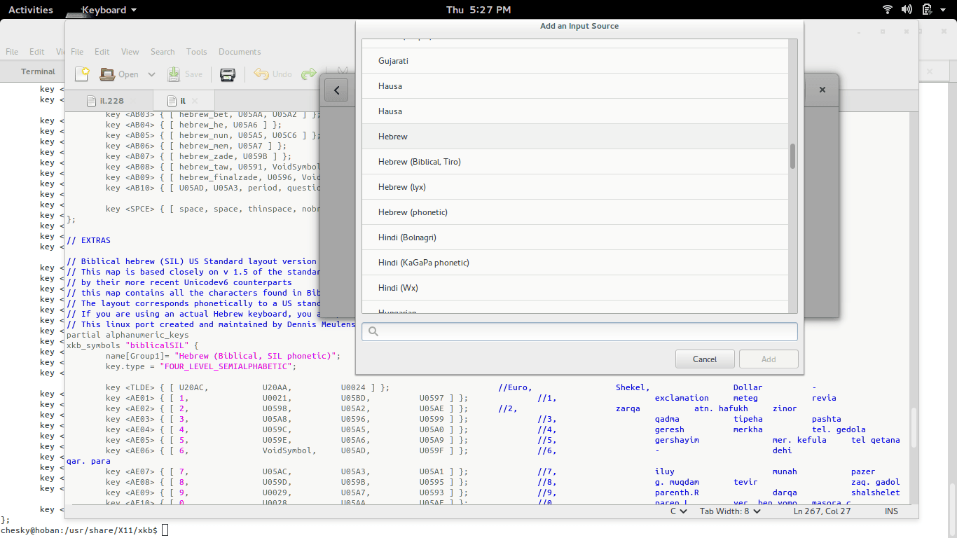This screenshot has height=538, width=957.
Task: Click the terminal prompt /usr/share/X11/xkb$
Action: point(79,530)
